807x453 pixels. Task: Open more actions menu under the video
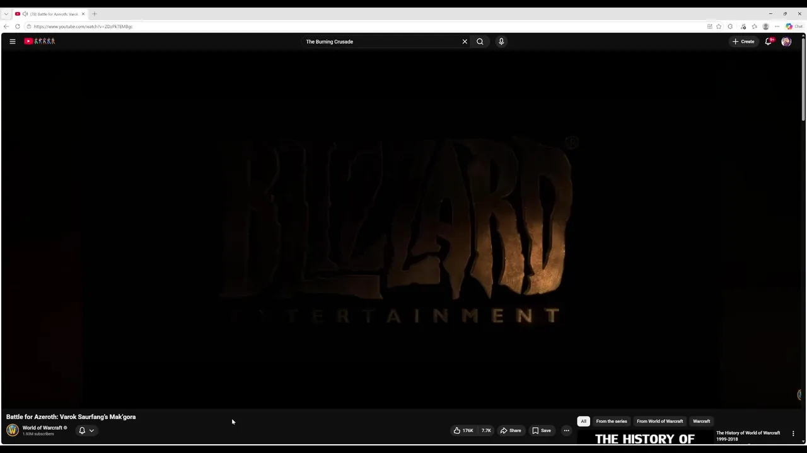coord(566,430)
